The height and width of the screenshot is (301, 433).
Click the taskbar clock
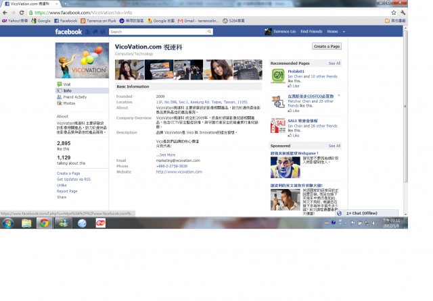[391, 223]
